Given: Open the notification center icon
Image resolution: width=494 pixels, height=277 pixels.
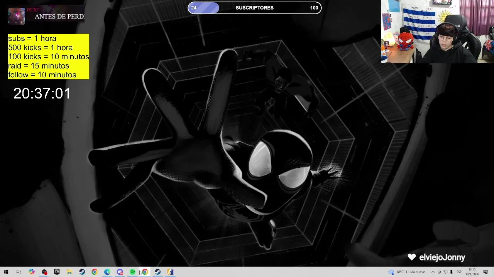Looking at the screenshot, I should pos(486,272).
